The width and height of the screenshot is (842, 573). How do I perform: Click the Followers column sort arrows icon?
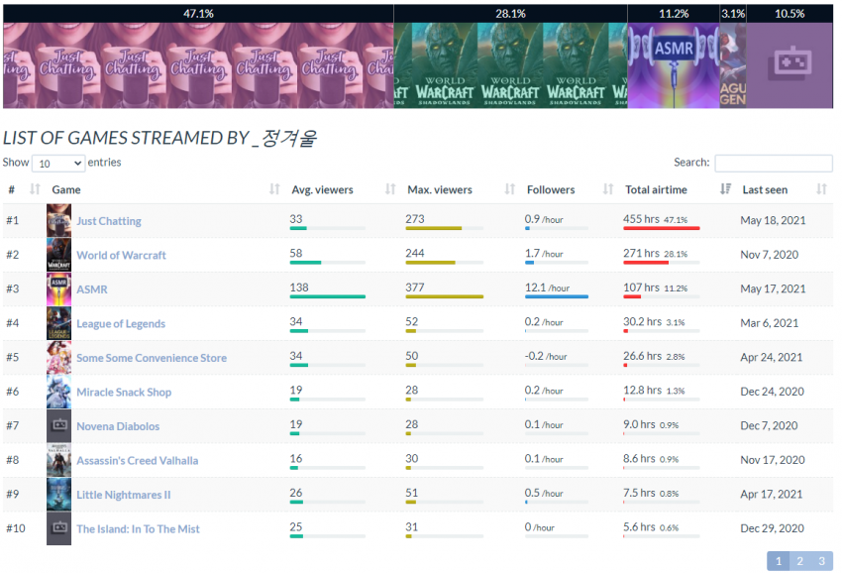point(608,189)
